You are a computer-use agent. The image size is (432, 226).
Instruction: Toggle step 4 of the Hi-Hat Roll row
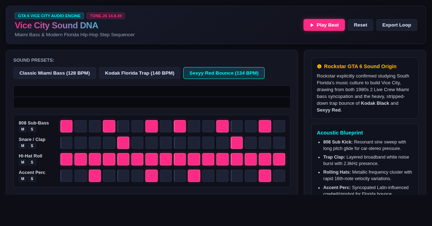(x=109, y=159)
